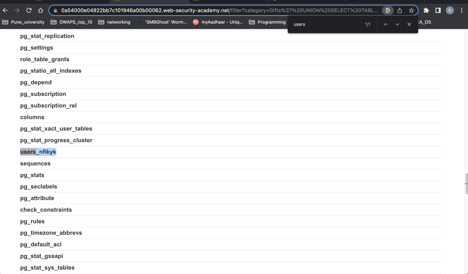Screen dimensions: 468x274
Task: Bookmark this page with the star icon
Action: pyautogui.click(x=411, y=10)
